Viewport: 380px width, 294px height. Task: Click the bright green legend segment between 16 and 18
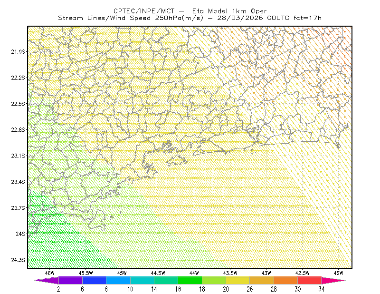pos(190,280)
